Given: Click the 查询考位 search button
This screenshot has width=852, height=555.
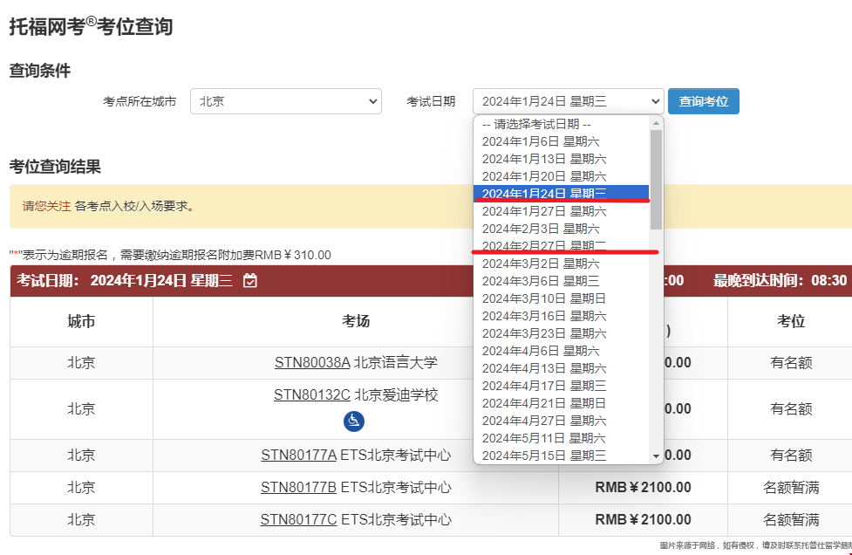Looking at the screenshot, I should tap(703, 101).
